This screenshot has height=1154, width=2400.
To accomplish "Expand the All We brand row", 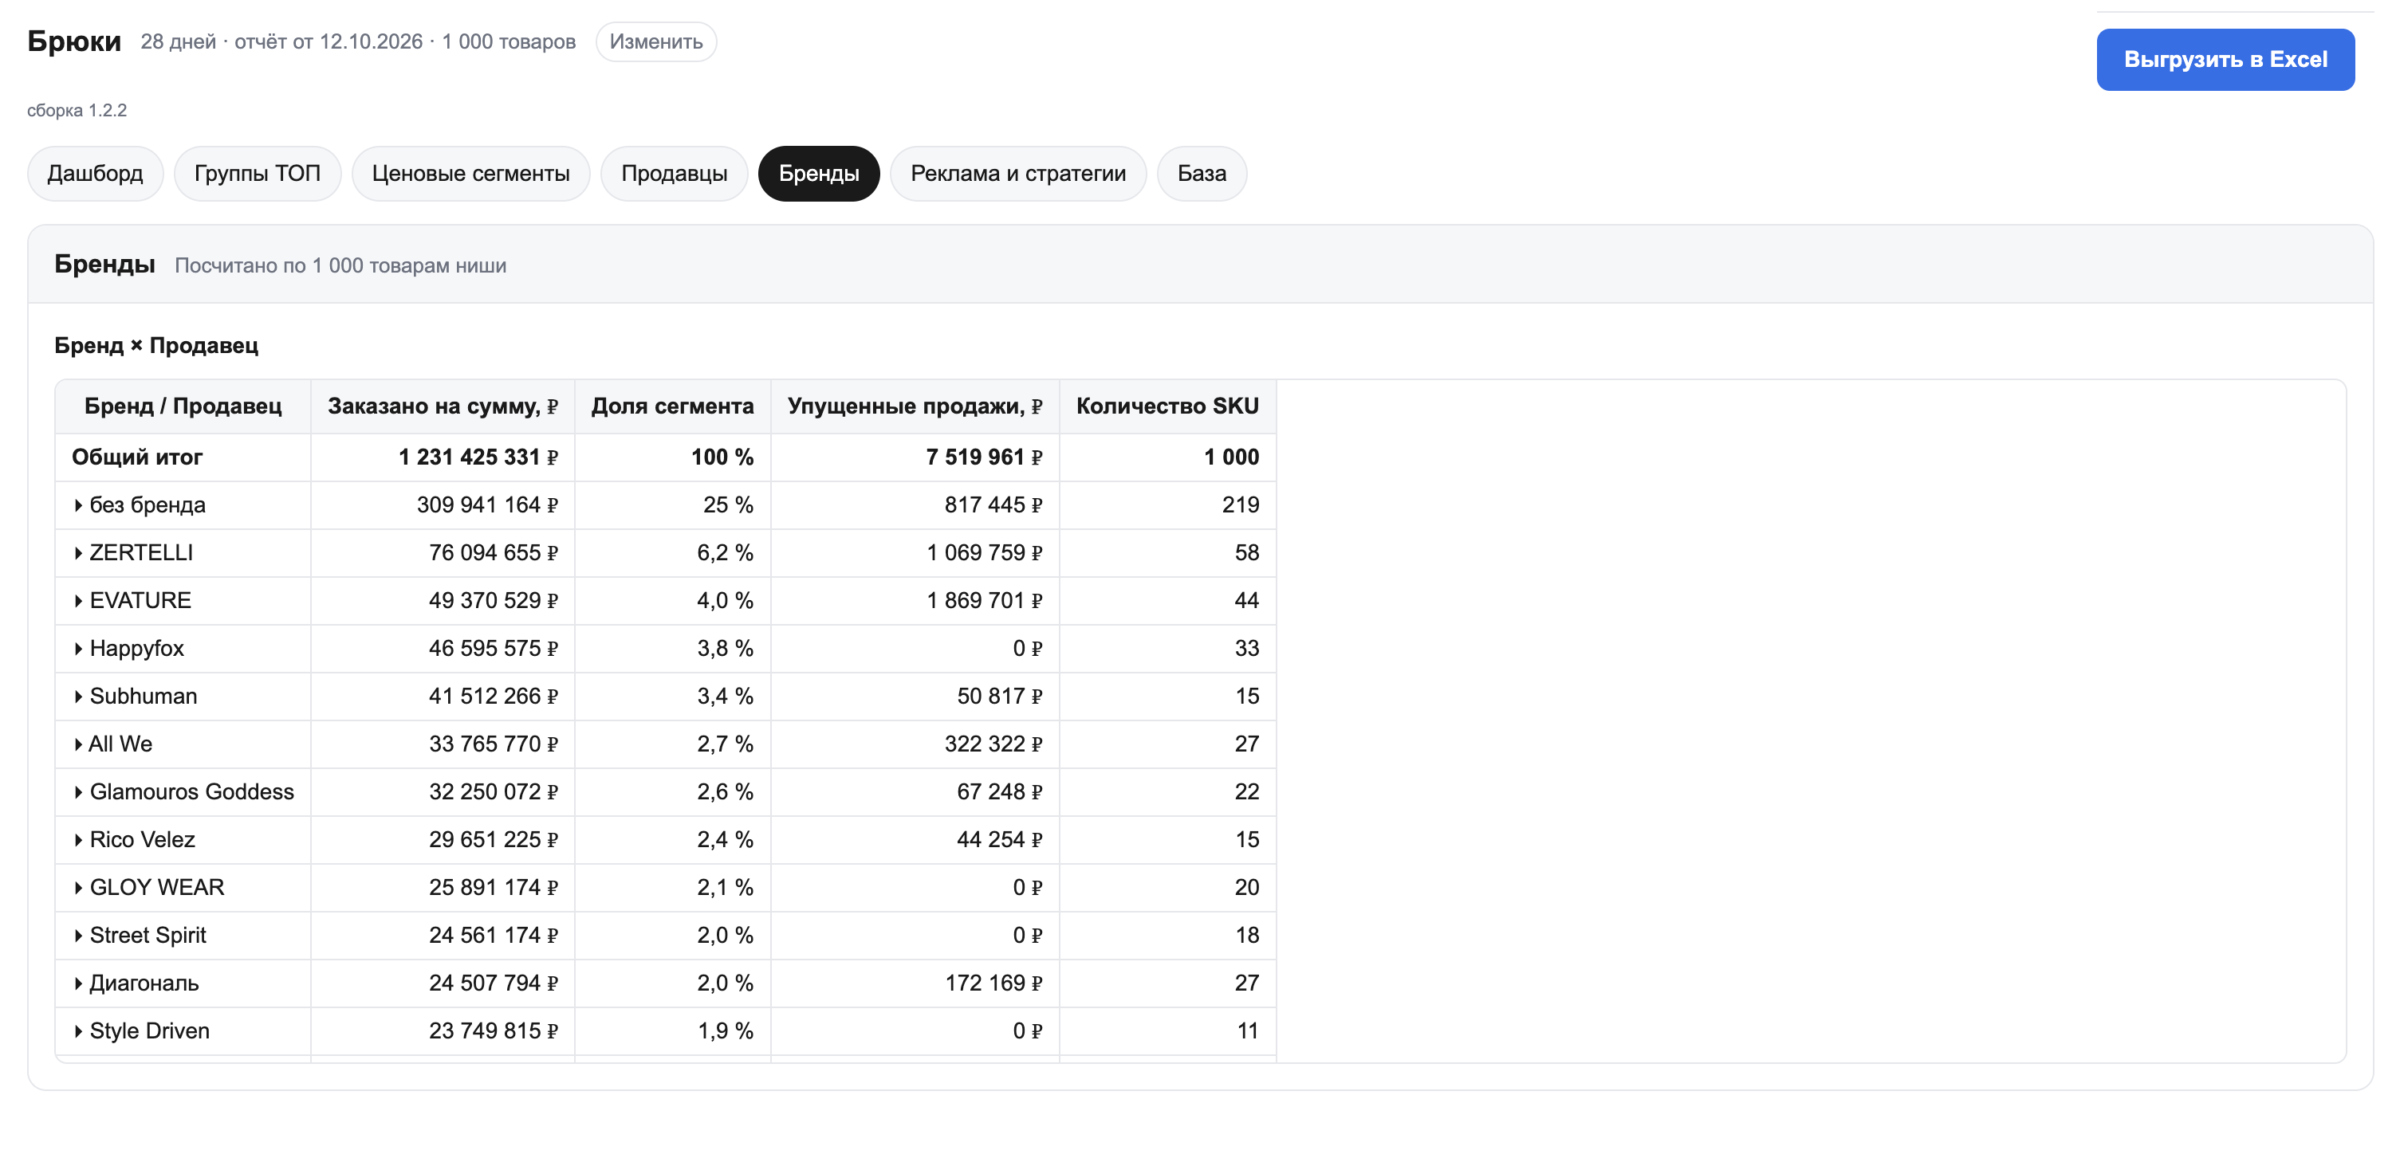I will point(78,744).
